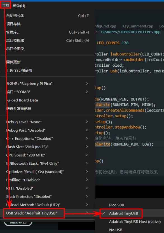Select 获得开发板信息 menu entry
Image resolution: width=164 pixels, height=233 pixels.
click(x=48, y=108)
